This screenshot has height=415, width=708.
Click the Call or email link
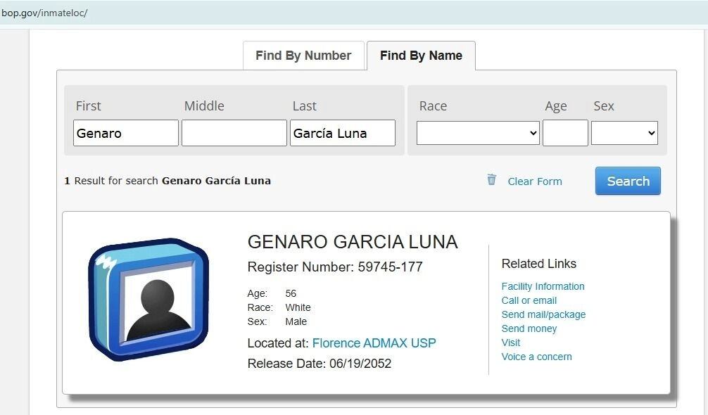529,300
